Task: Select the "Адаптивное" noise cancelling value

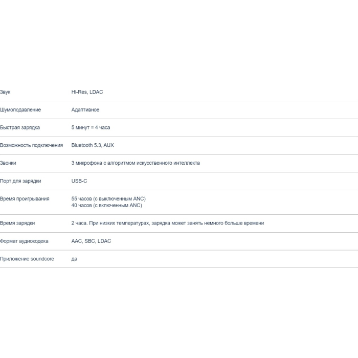Action: coord(85,110)
